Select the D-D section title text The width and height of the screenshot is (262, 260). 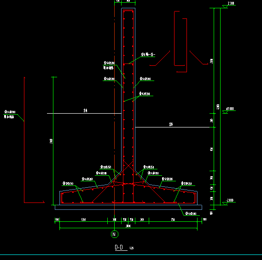[x=119, y=247]
